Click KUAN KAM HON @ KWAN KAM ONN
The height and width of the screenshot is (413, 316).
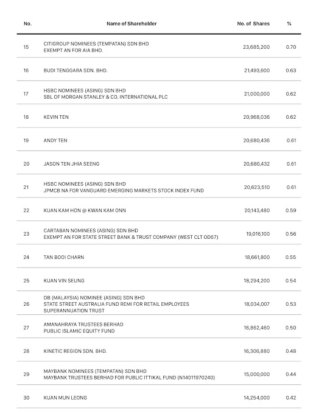[85, 210]
